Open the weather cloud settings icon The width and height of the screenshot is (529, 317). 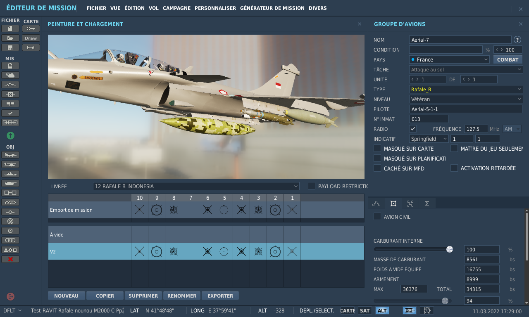[x=10, y=75]
